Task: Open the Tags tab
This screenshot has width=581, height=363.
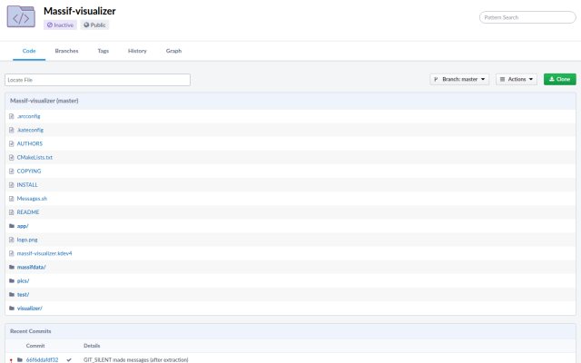Action: click(103, 51)
